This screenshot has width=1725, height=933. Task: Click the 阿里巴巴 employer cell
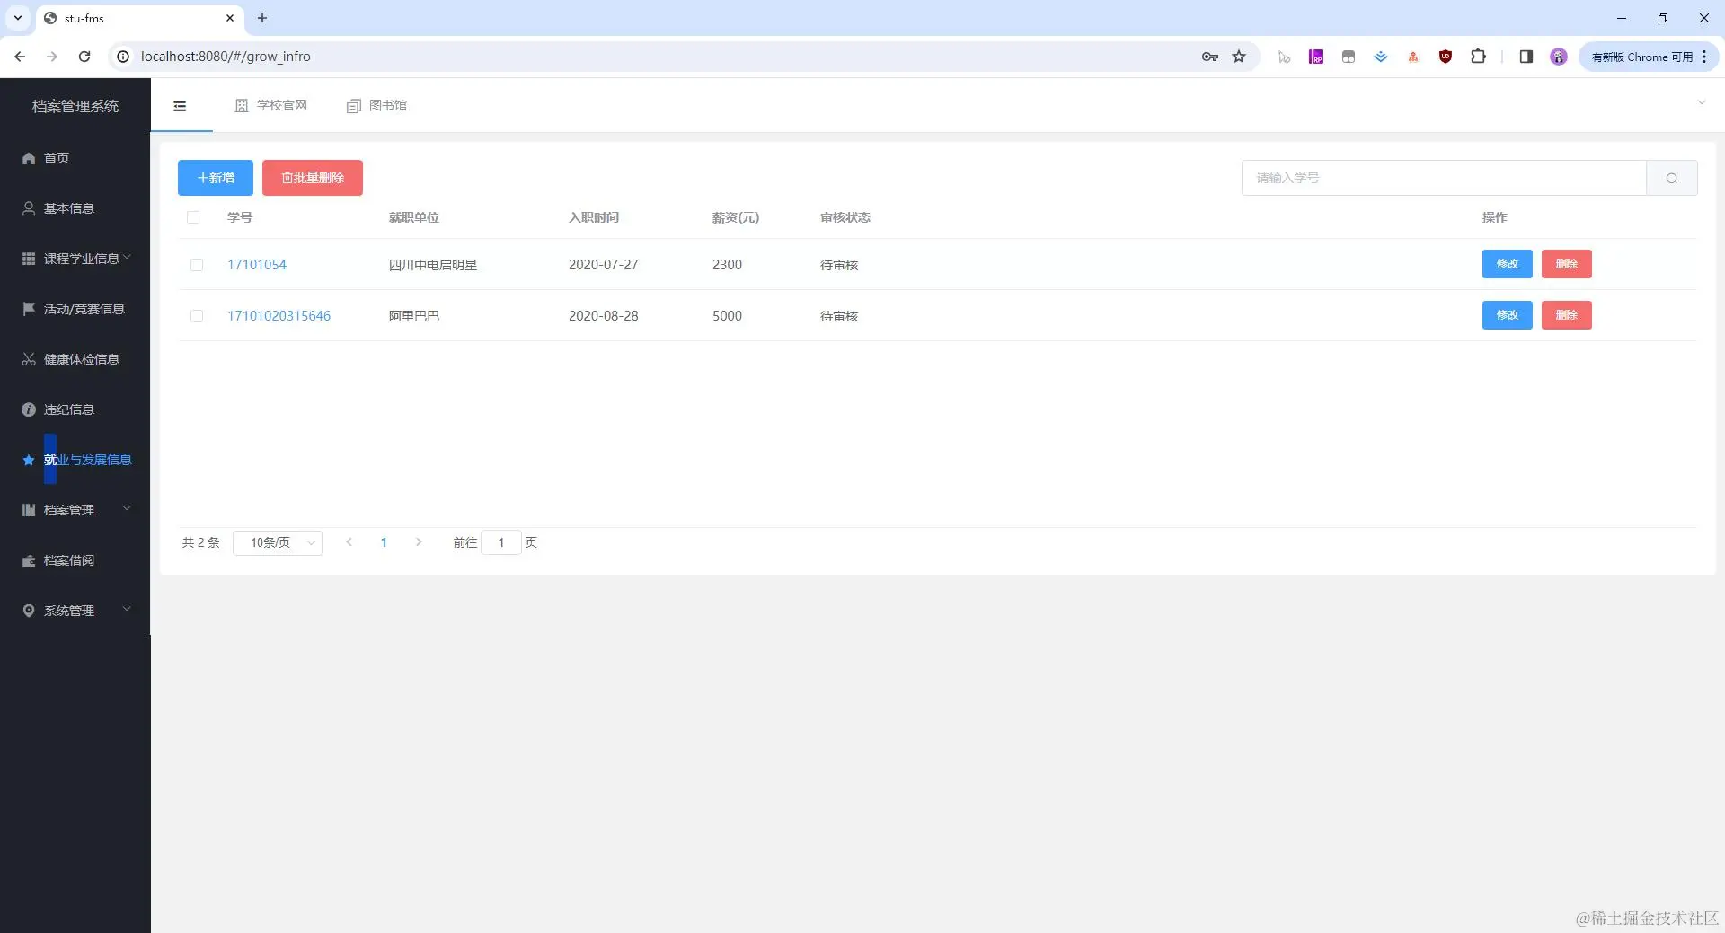(414, 316)
